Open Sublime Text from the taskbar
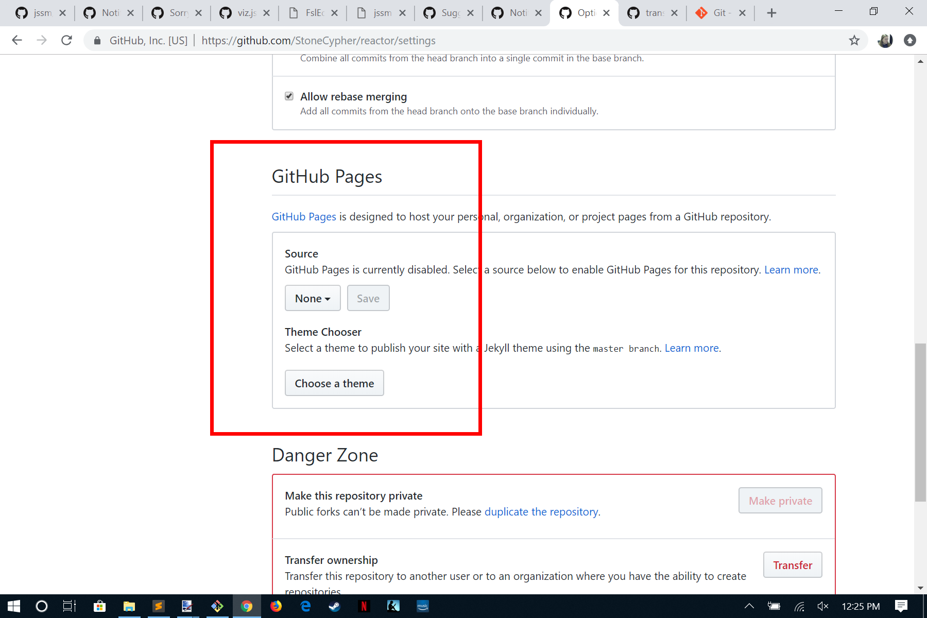The image size is (927, 618). [159, 606]
